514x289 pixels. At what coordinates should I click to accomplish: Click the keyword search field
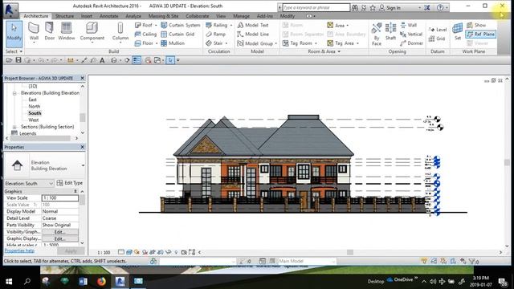pyautogui.click(x=316, y=7)
